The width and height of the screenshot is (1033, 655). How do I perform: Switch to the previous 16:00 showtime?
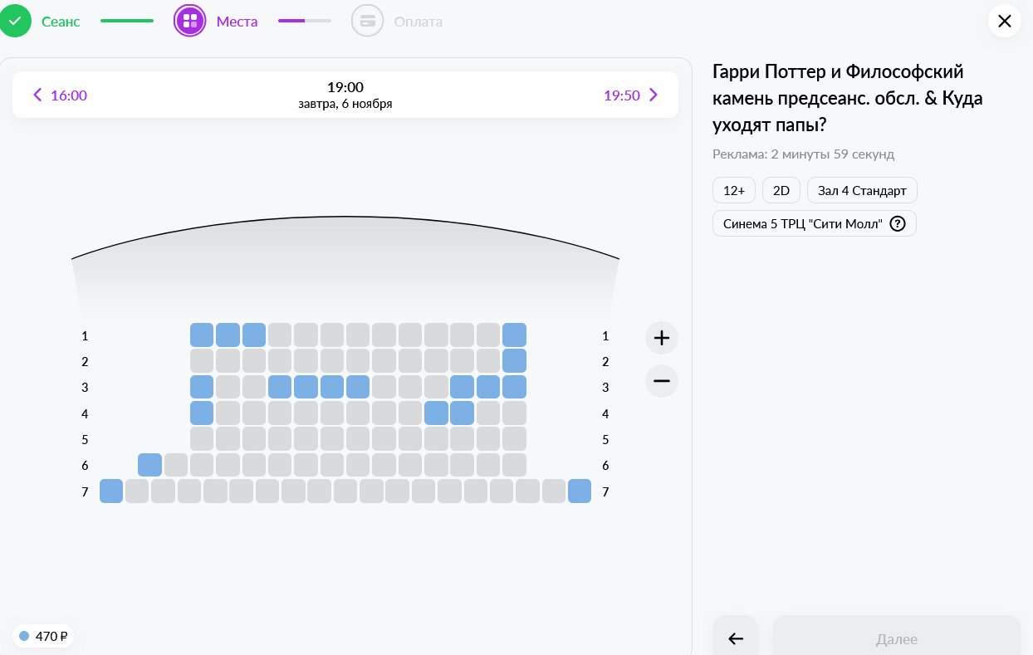click(60, 95)
